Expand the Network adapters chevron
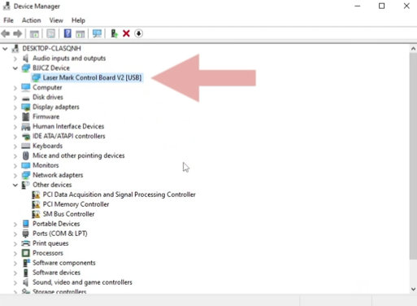 coord(15,176)
